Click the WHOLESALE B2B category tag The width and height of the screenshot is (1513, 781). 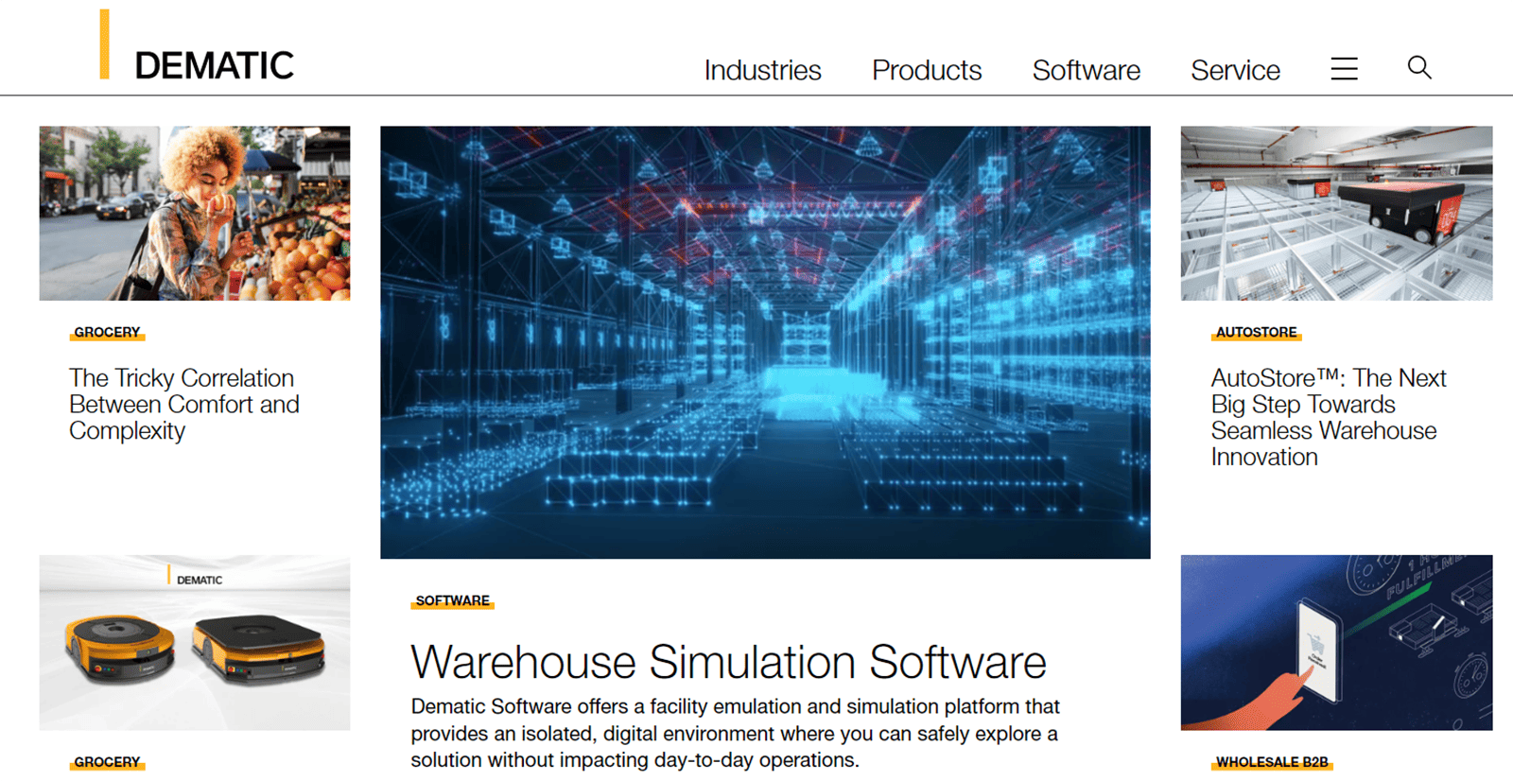coord(1272,762)
